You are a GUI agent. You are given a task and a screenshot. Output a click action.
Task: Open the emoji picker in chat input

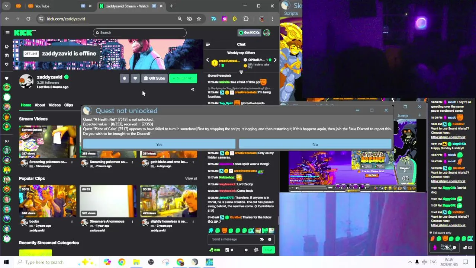pyautogui.click(x=270, y=239)
